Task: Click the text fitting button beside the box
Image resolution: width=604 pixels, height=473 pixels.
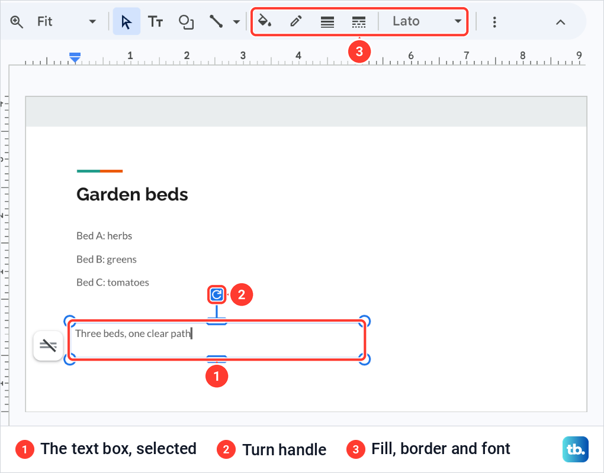Action: coord(48,346)
